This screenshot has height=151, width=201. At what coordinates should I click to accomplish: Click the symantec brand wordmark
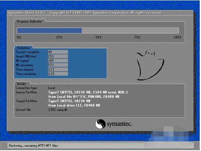click(x=119, y=124)
